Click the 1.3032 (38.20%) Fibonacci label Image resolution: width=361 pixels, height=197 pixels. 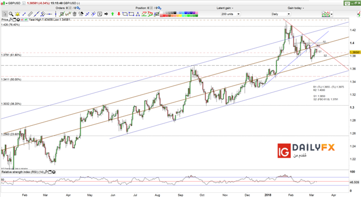coord(11,104)
